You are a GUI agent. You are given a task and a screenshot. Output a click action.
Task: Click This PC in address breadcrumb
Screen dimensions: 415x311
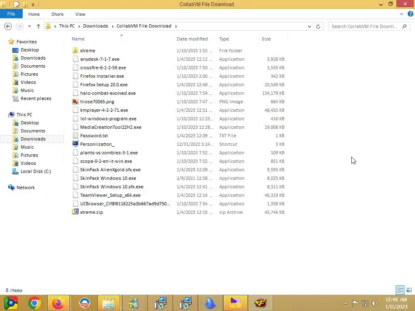[67, 26]
